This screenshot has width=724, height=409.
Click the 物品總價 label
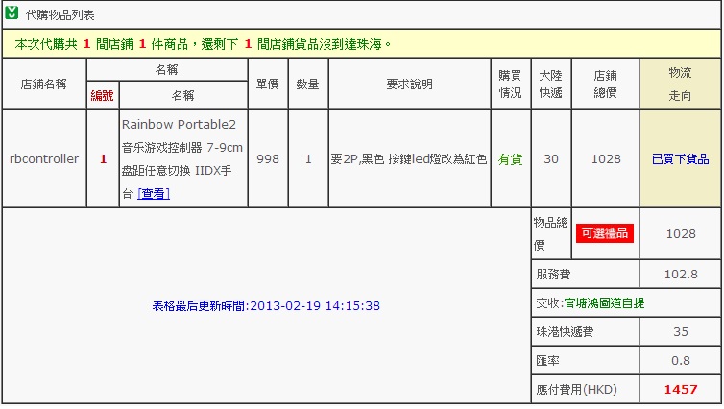click(551, 233)
